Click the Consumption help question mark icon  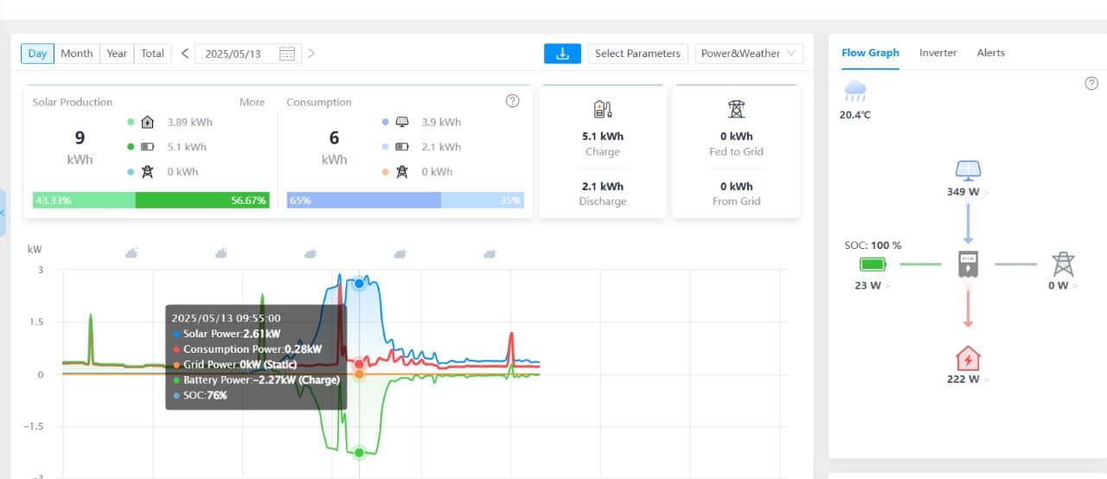(x=512, y=101)
